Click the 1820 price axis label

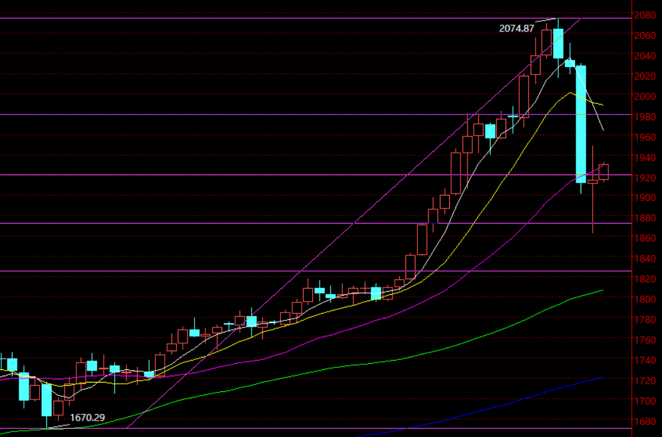pyautogui.click(x=645, y=279)
